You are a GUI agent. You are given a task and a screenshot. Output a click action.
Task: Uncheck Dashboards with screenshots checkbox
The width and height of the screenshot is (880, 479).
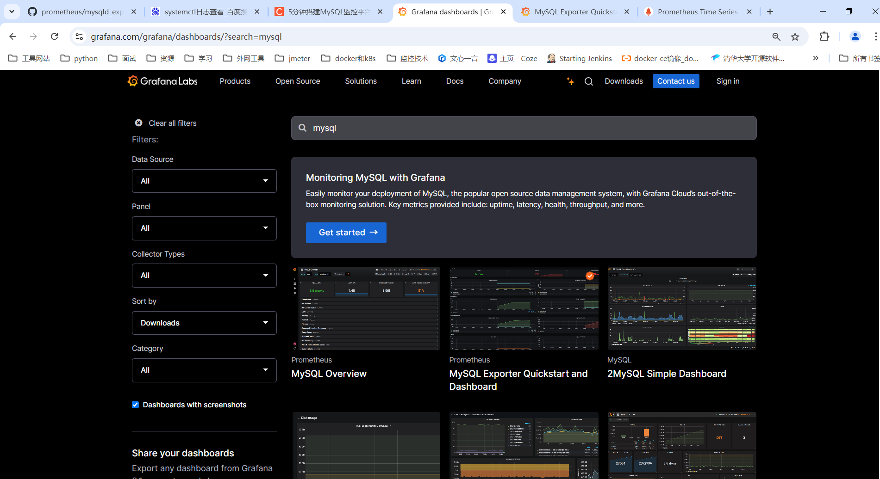pyautogui.click(x=135, y=405)
